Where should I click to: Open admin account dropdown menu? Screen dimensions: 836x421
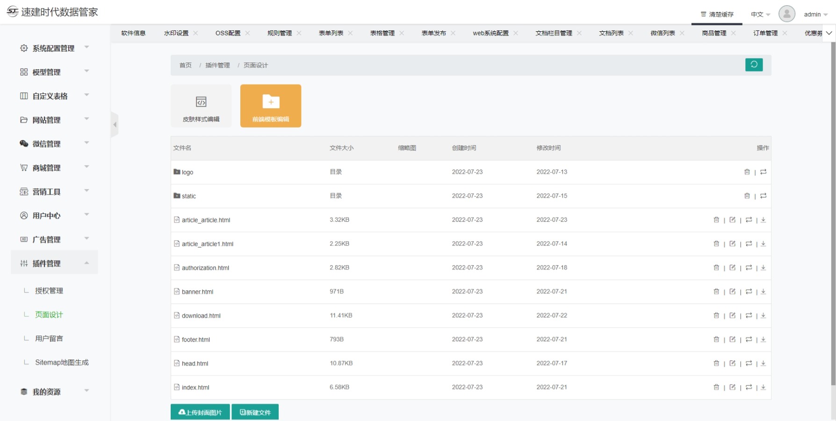[816, 14]
